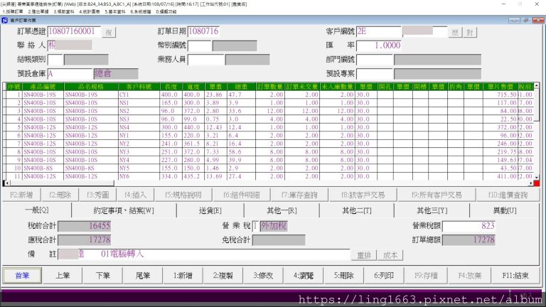Click the blue app icon of the customer order window
The width and height of the screenshot is (546, 307).
4,20
